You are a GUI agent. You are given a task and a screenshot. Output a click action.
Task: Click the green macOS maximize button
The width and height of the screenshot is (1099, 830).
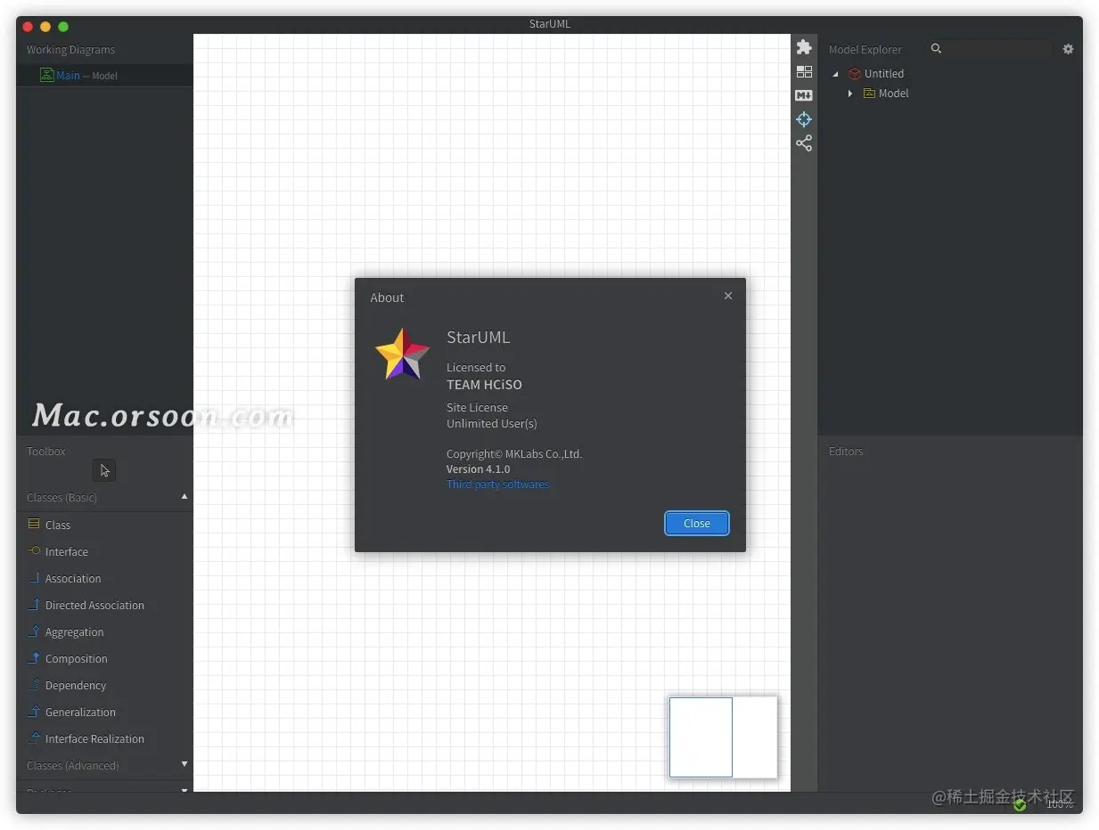pyautogui.click(x=63, y=27)
